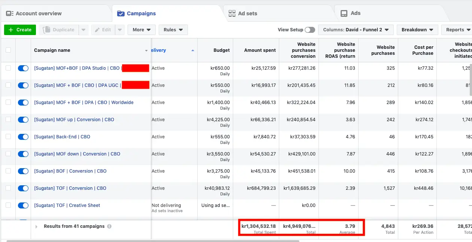This screenshot has width=472, height=242.
Task: Click the green Create button
Action: coord(20,30)
